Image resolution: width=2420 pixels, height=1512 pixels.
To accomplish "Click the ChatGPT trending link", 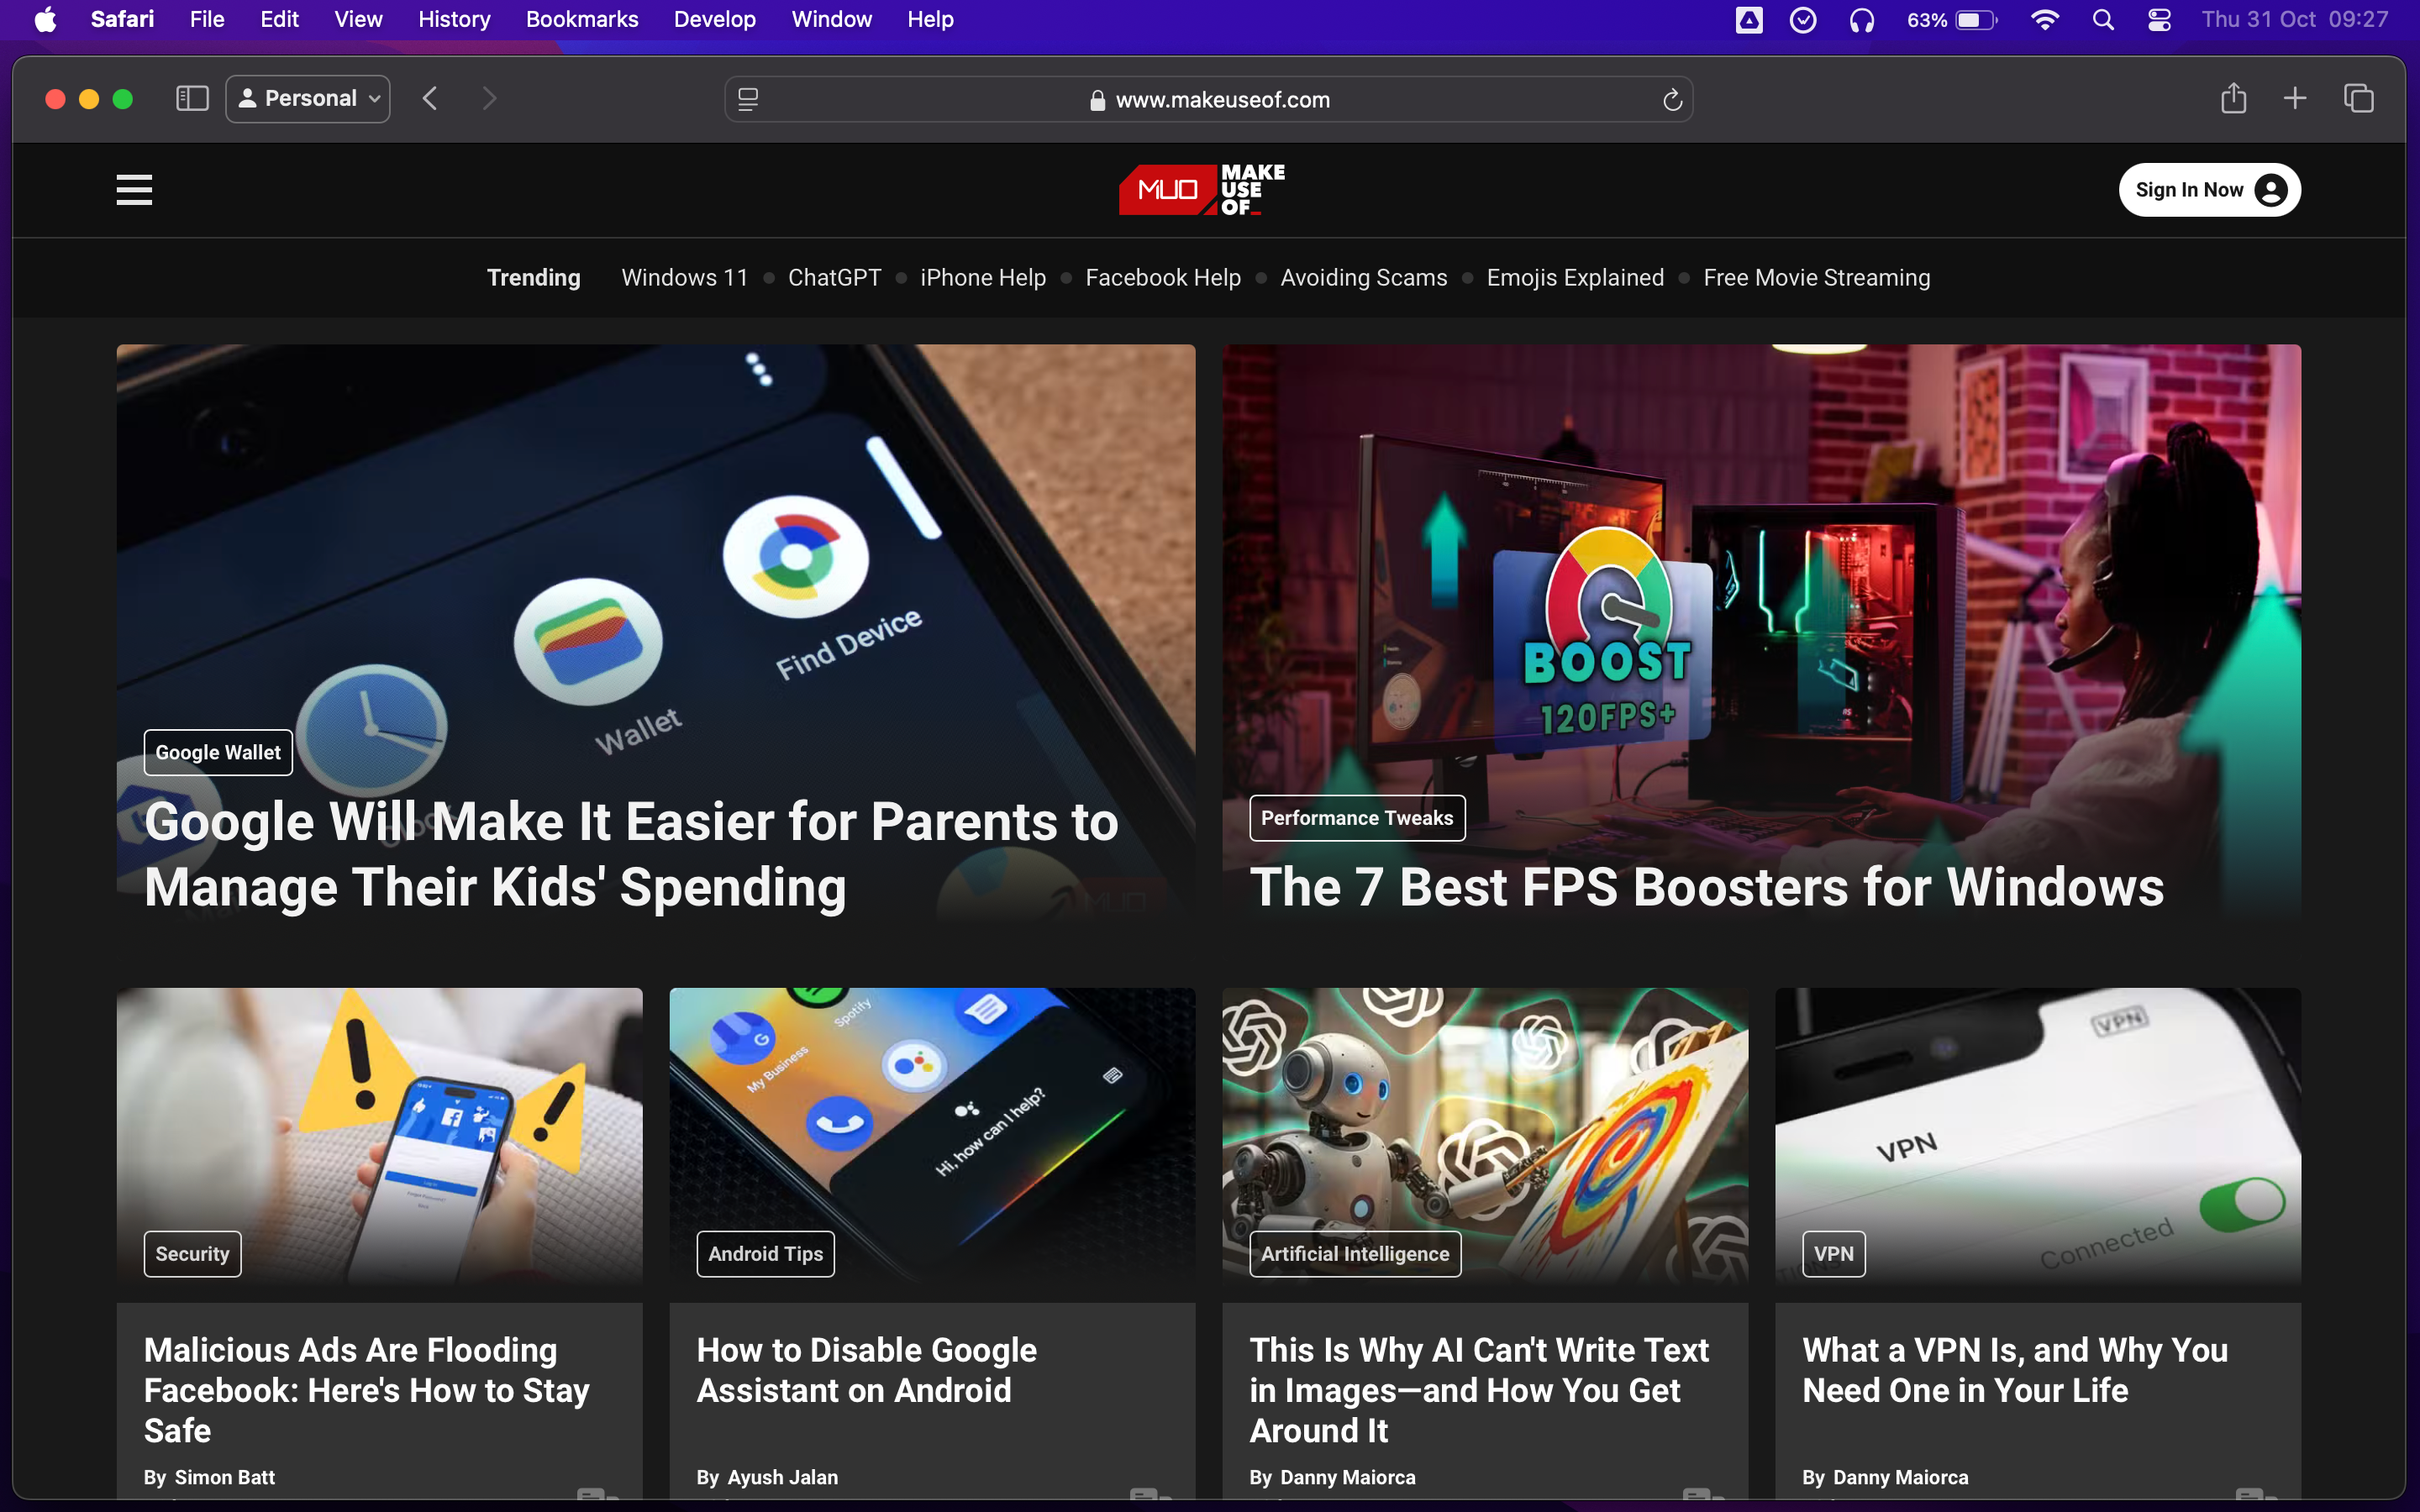I will [x=834, y=277].
